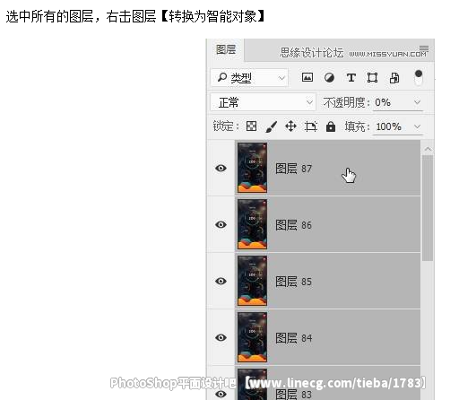Viewport: 476px width, 400px height.
Task: Lock transparent pixels icon
Action: tap(251, 126)
